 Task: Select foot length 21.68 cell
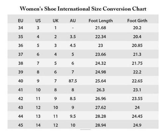[x=101, y=28]
